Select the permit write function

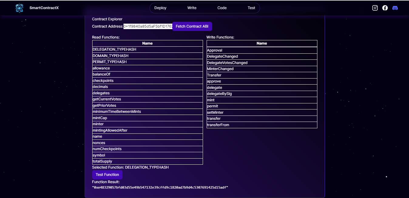click(262, 106)
